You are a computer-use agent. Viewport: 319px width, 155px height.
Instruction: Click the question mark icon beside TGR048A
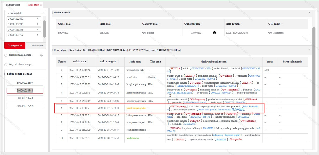tap(215, 33)
